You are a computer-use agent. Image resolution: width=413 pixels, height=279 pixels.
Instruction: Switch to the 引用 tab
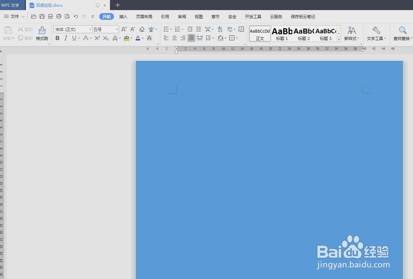pos(165,16)
